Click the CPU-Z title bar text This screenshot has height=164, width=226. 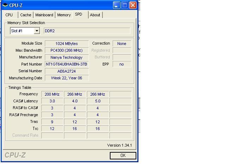pos(16,5)
